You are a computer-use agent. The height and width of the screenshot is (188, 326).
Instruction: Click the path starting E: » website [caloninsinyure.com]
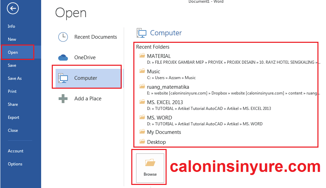point(233,93)
